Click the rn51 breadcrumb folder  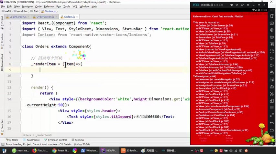click(x=6, y=11)
